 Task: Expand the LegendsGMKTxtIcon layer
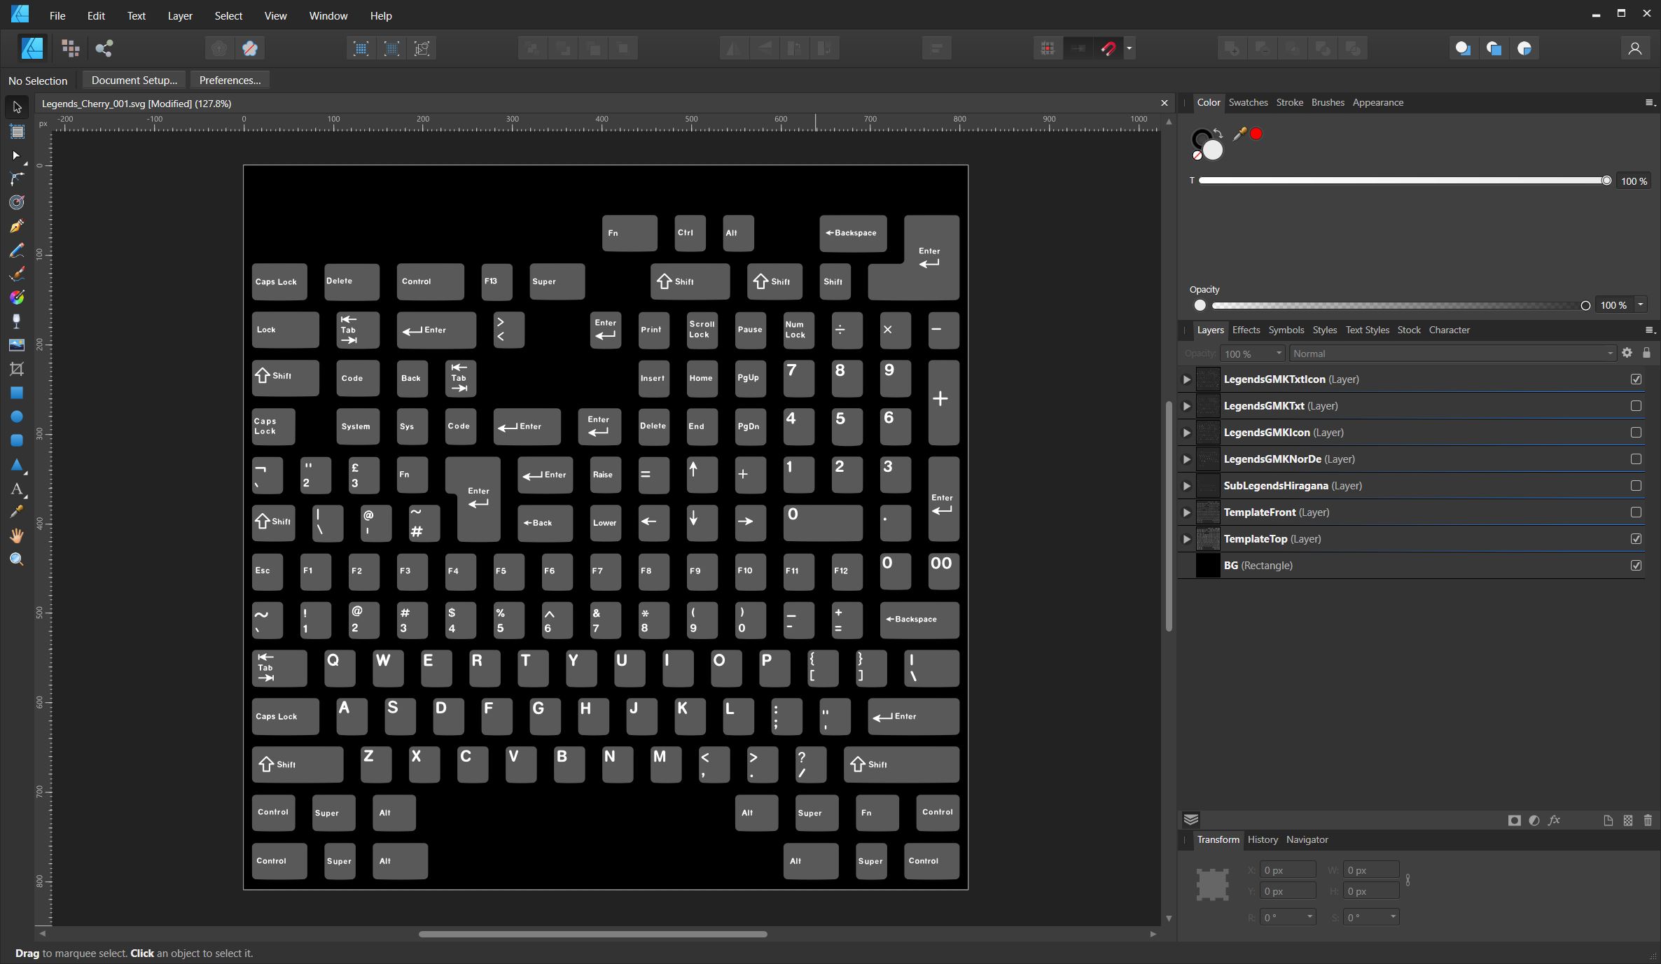point(1186,379)
